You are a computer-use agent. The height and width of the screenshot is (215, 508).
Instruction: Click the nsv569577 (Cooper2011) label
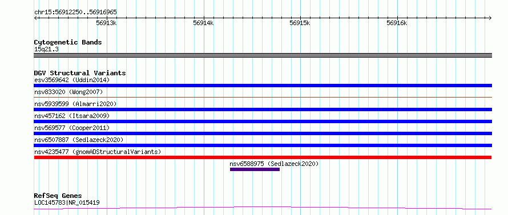(72, 128)
